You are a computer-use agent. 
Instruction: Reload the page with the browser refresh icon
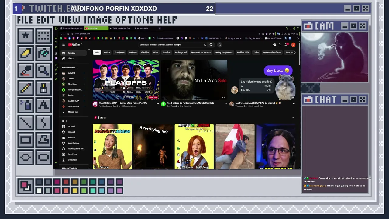click(68, 33)
